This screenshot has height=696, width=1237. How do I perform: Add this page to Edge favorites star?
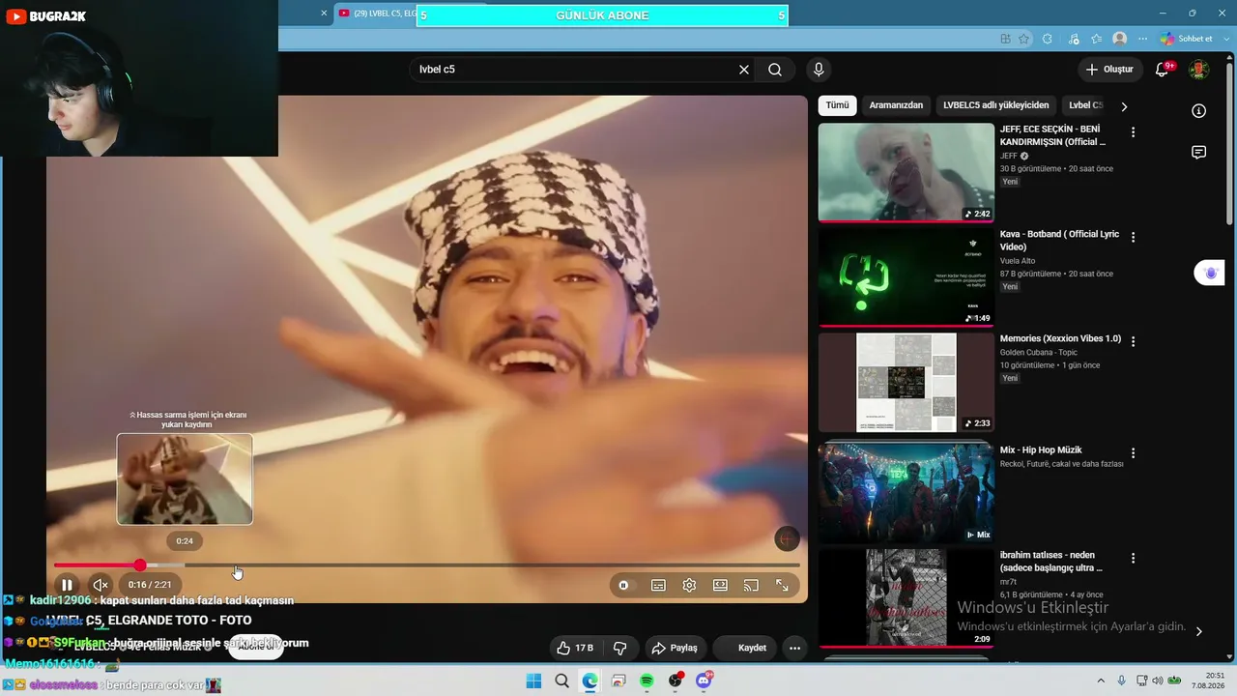(x=1024, y=39)
